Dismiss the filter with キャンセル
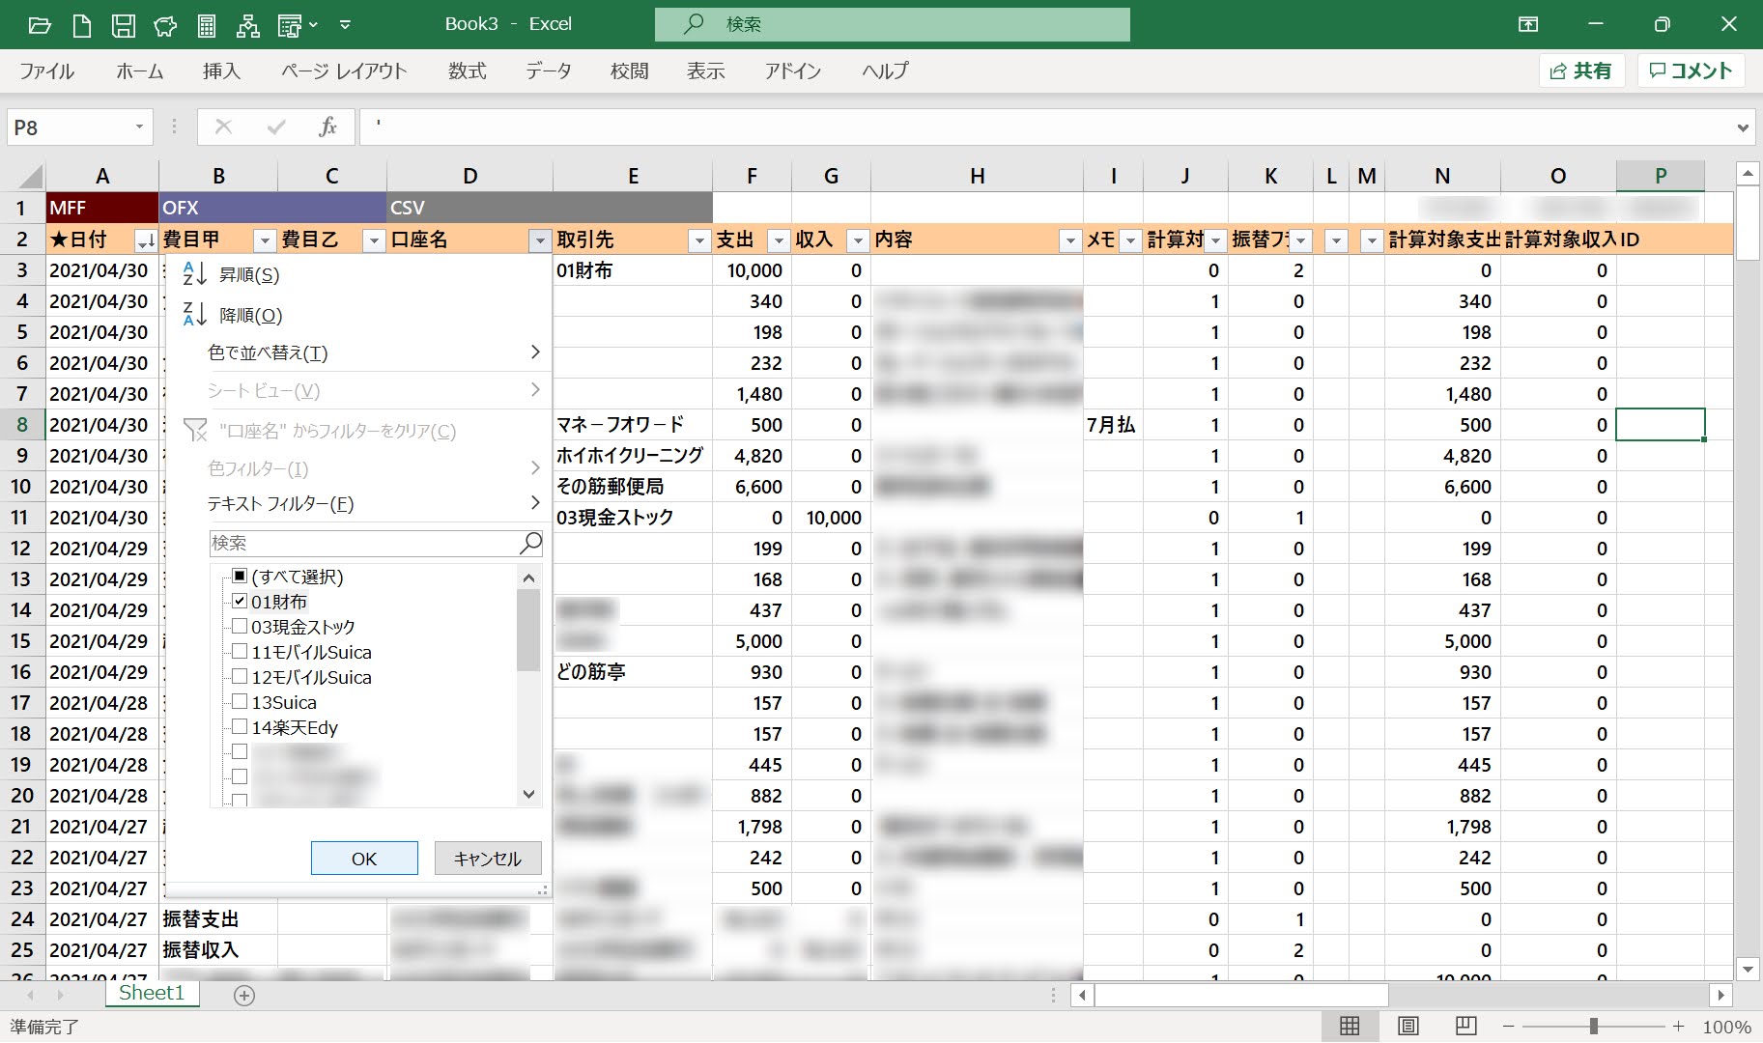 pyautogui.click(x=488, y=859)
